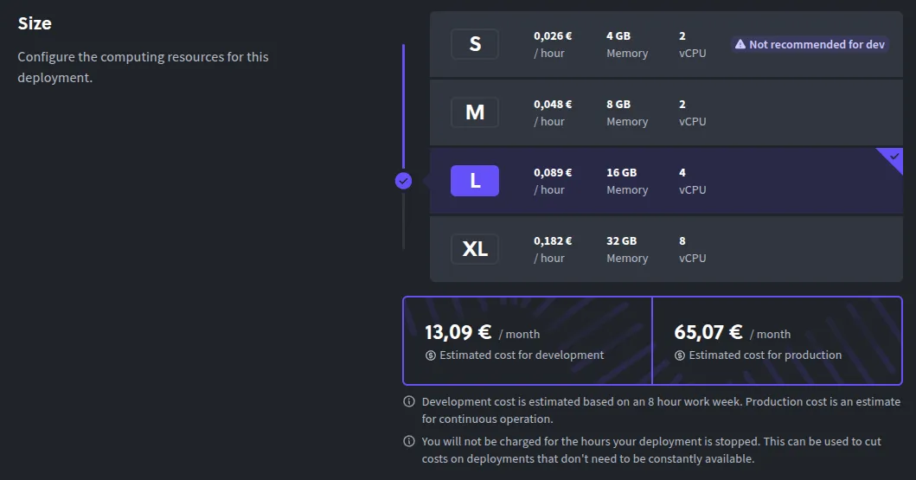
Task: Click the 13,09 € development cost panel
Action: [x=527, y=341]
